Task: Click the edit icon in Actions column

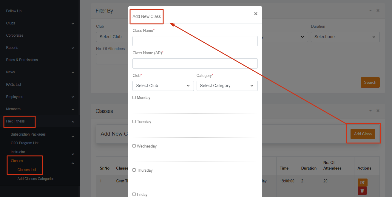Action: (362, 182)
